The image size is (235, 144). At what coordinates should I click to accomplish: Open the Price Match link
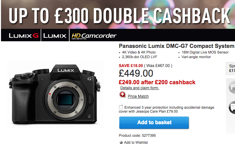pyautogui.click(x=138, y=96)
